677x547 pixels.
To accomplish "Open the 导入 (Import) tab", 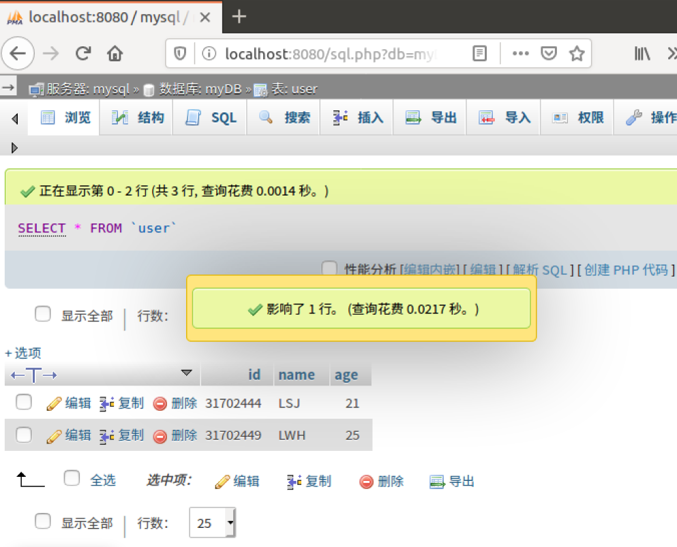I will (505, 117).
